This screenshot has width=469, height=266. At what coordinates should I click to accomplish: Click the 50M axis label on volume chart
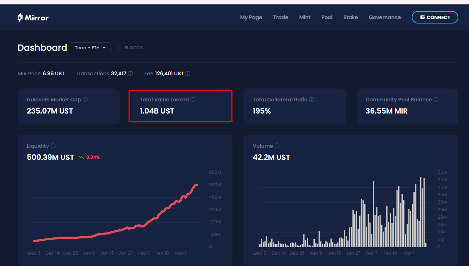tap(442, 172)
